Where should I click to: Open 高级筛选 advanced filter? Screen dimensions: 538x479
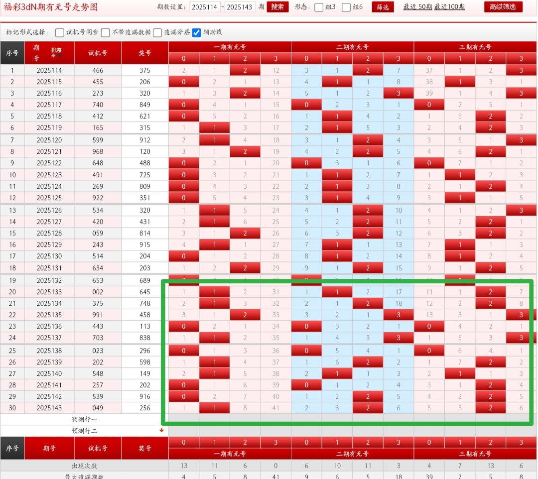503,7
